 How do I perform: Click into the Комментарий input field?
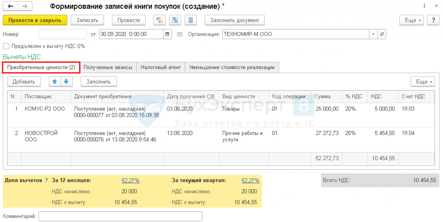(x=120, y=216)
